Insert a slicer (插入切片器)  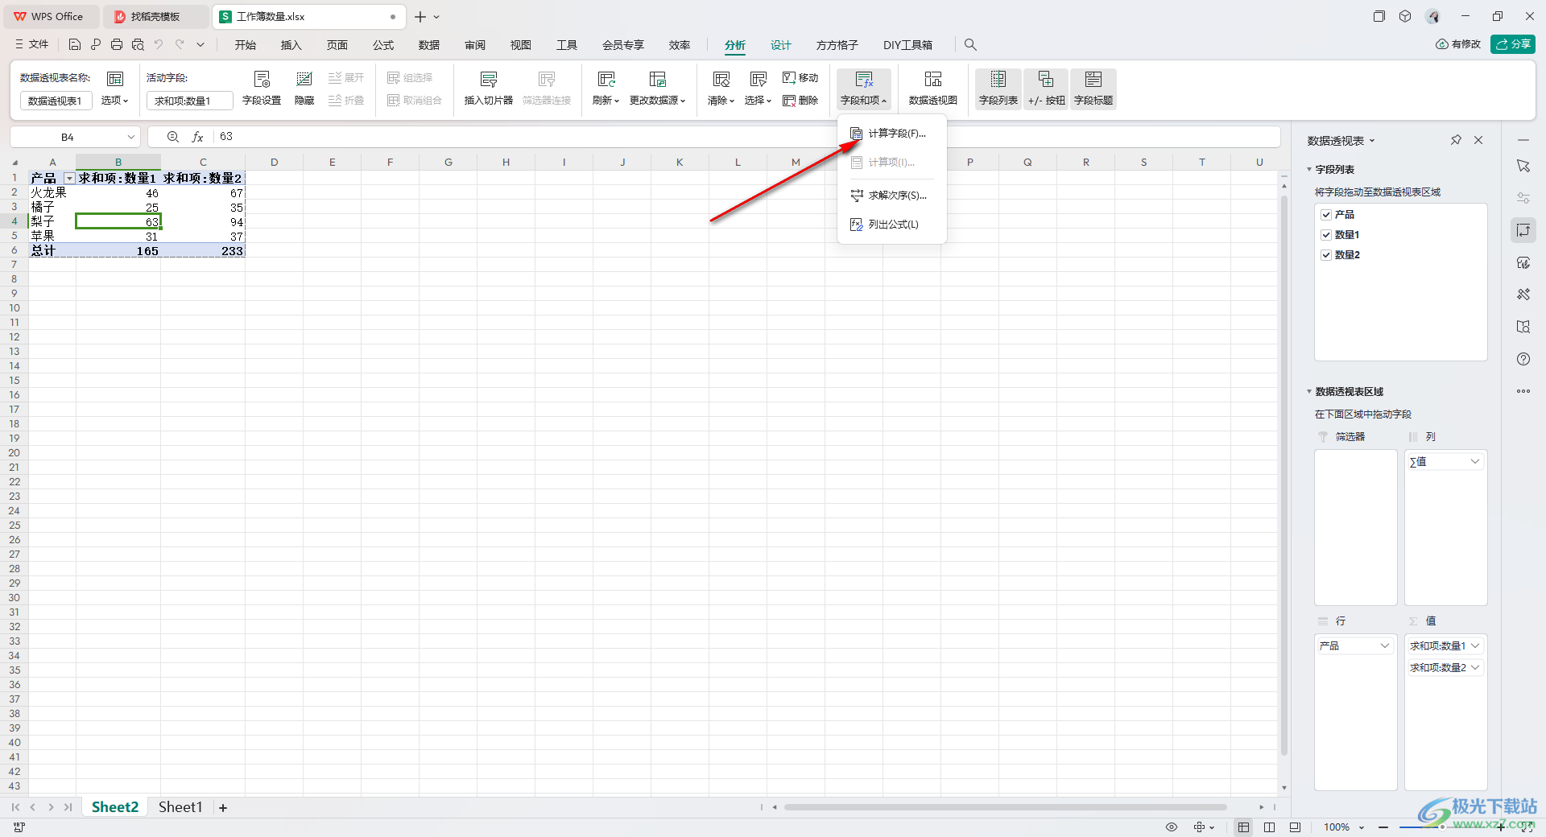pyautogui.click(x=488, y=89)
